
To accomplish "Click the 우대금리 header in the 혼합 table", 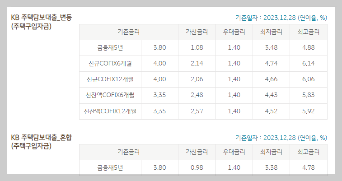I will pos(234,152).
